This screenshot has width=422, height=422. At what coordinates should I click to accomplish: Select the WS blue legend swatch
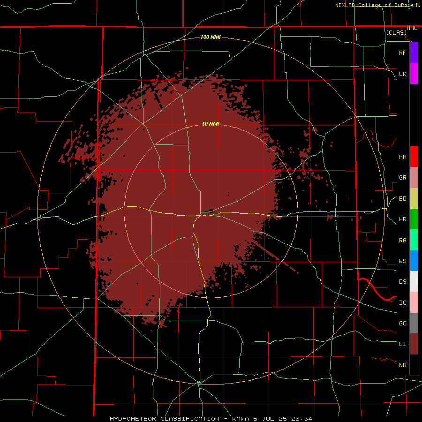point(414,261)
